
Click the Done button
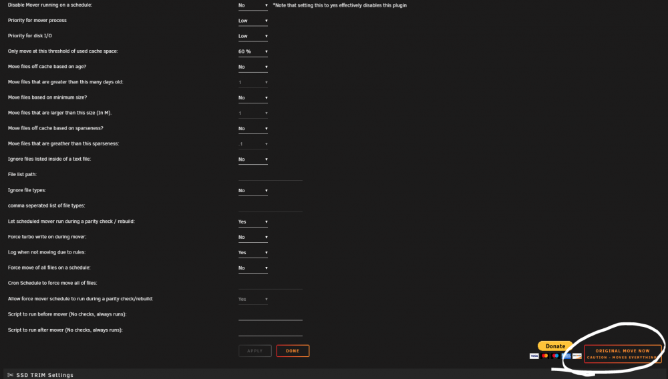pos(293,351)
